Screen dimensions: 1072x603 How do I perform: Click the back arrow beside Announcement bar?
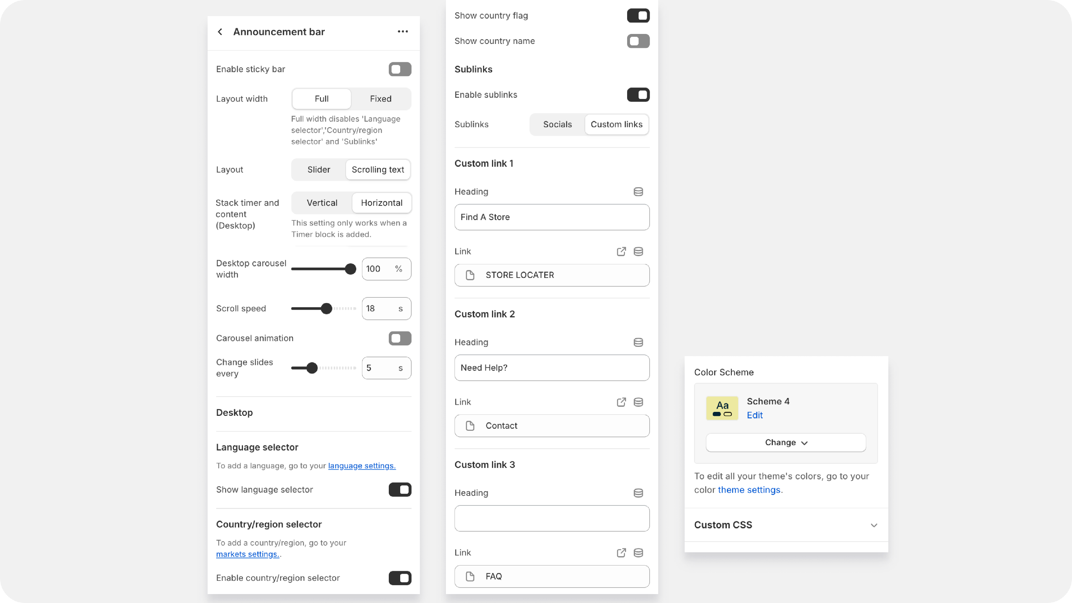click(x=220, y=32)
